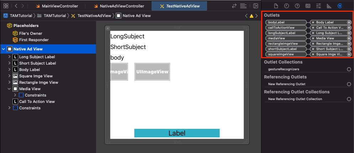Expand Body Label outline item
Image resolution: width=354 pixels, height=153 pixels.
[9, 70]
